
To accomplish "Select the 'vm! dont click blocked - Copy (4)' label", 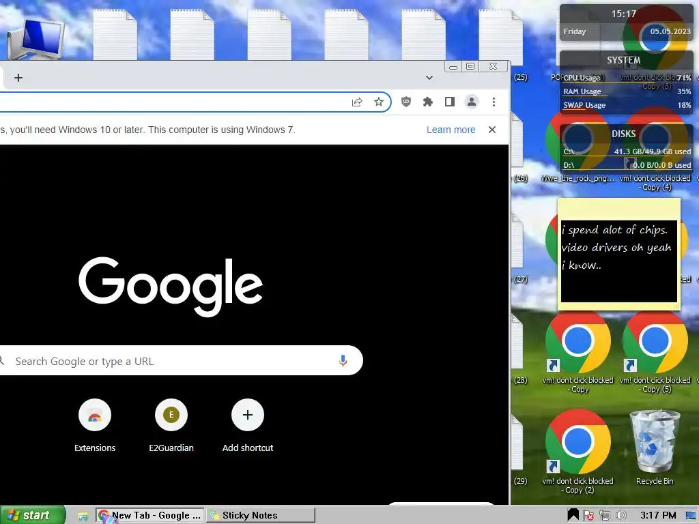I will pos(655,183).
